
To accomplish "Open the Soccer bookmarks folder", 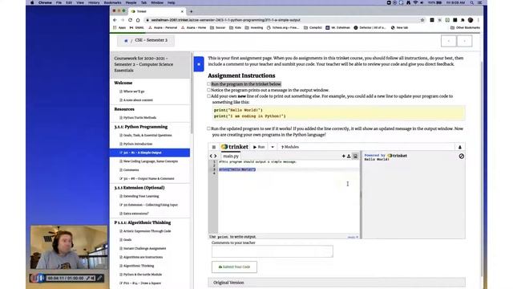I will point(217,28).
